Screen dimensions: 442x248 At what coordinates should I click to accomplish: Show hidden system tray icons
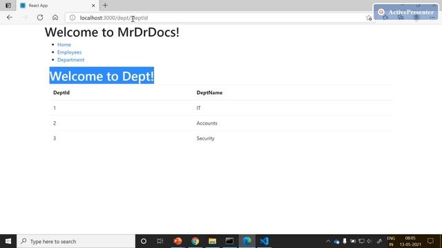click(328, 241)
